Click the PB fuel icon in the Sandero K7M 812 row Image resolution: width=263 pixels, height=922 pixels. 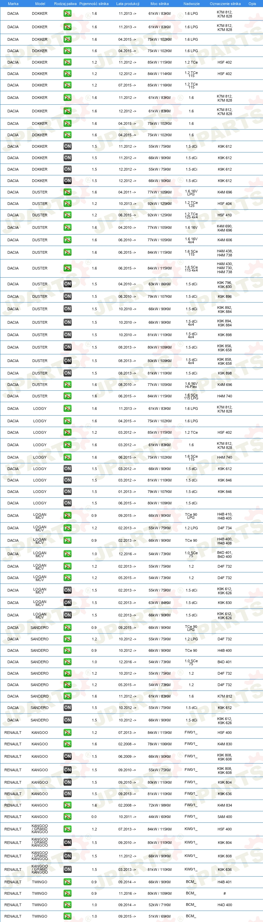(x=67, y=696)
